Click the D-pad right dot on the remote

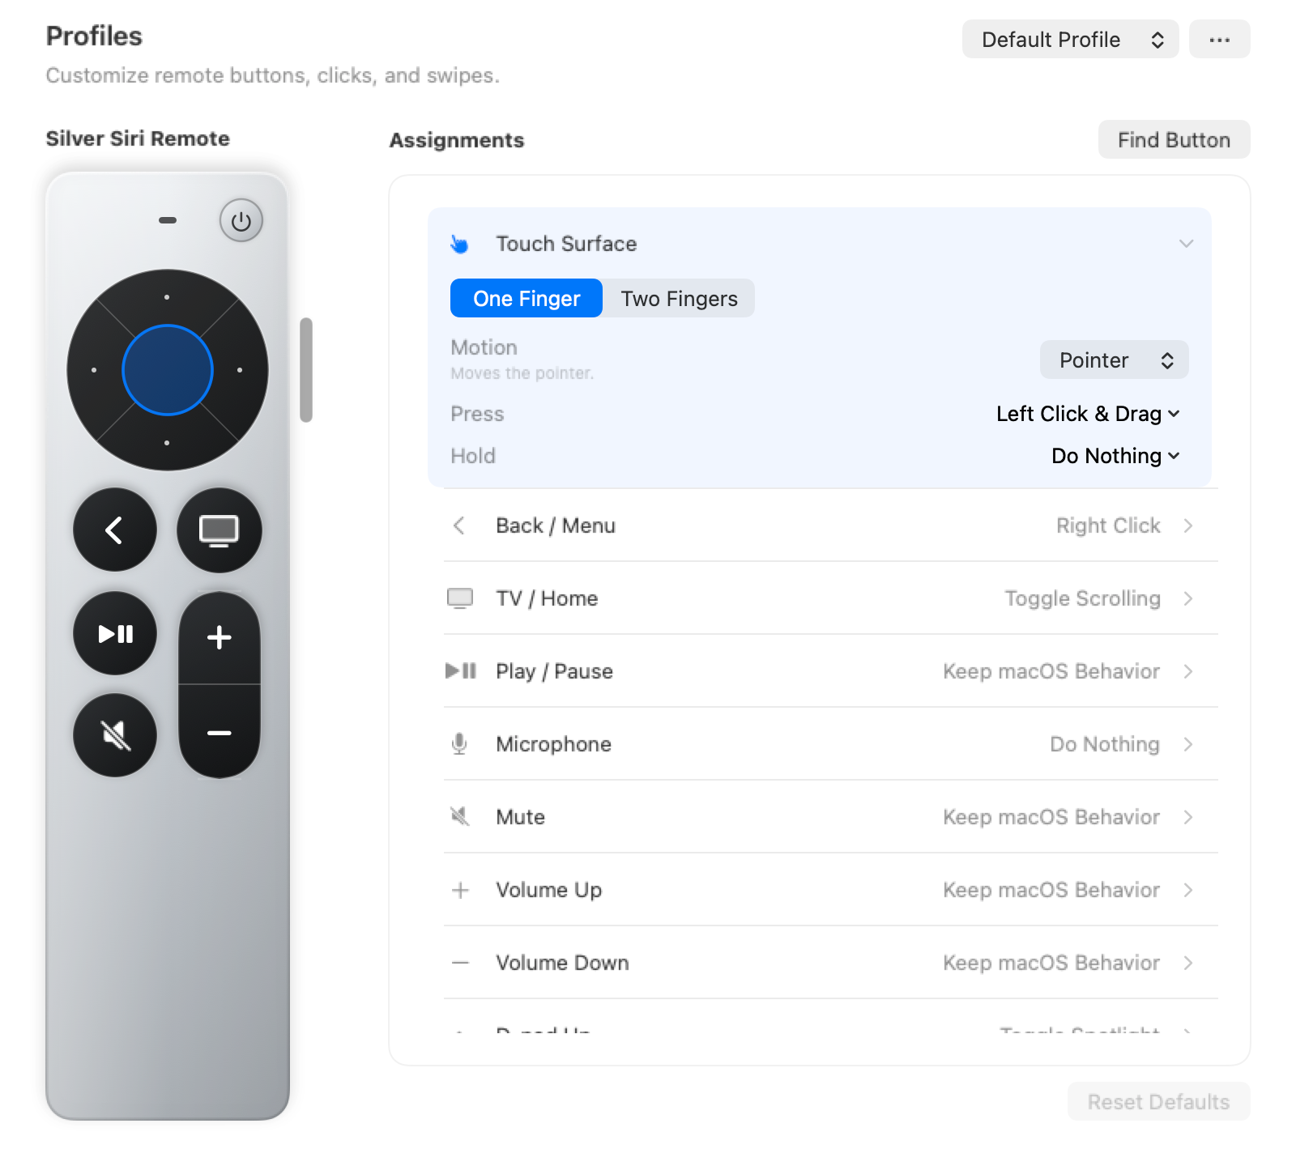tap(240, 370)
